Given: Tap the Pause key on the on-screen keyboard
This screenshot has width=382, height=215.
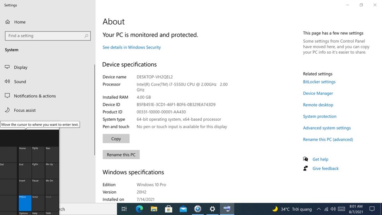Looking at the screenshot, I should pyautogui.click(x=38, y=187).
